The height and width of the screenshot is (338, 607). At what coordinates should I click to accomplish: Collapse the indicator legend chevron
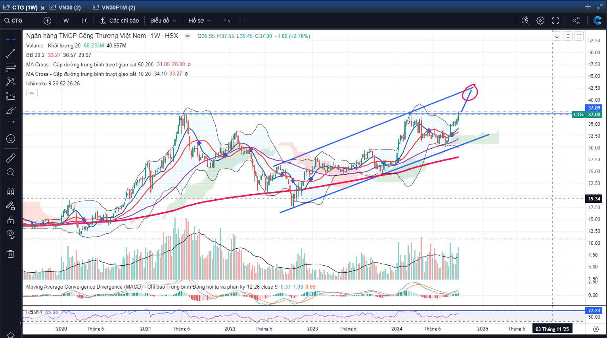pyautogui.click(x=32, y=93)
